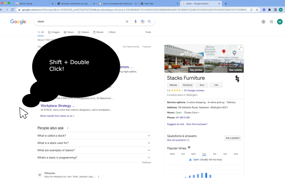This screenshot has height=178, width=285.
Task: Click into the Google search field
Action: (x=80, y=21)
